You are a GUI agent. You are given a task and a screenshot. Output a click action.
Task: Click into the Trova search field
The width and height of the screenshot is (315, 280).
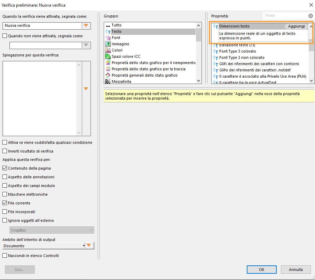pyautogui.click(x=285, y=15)
